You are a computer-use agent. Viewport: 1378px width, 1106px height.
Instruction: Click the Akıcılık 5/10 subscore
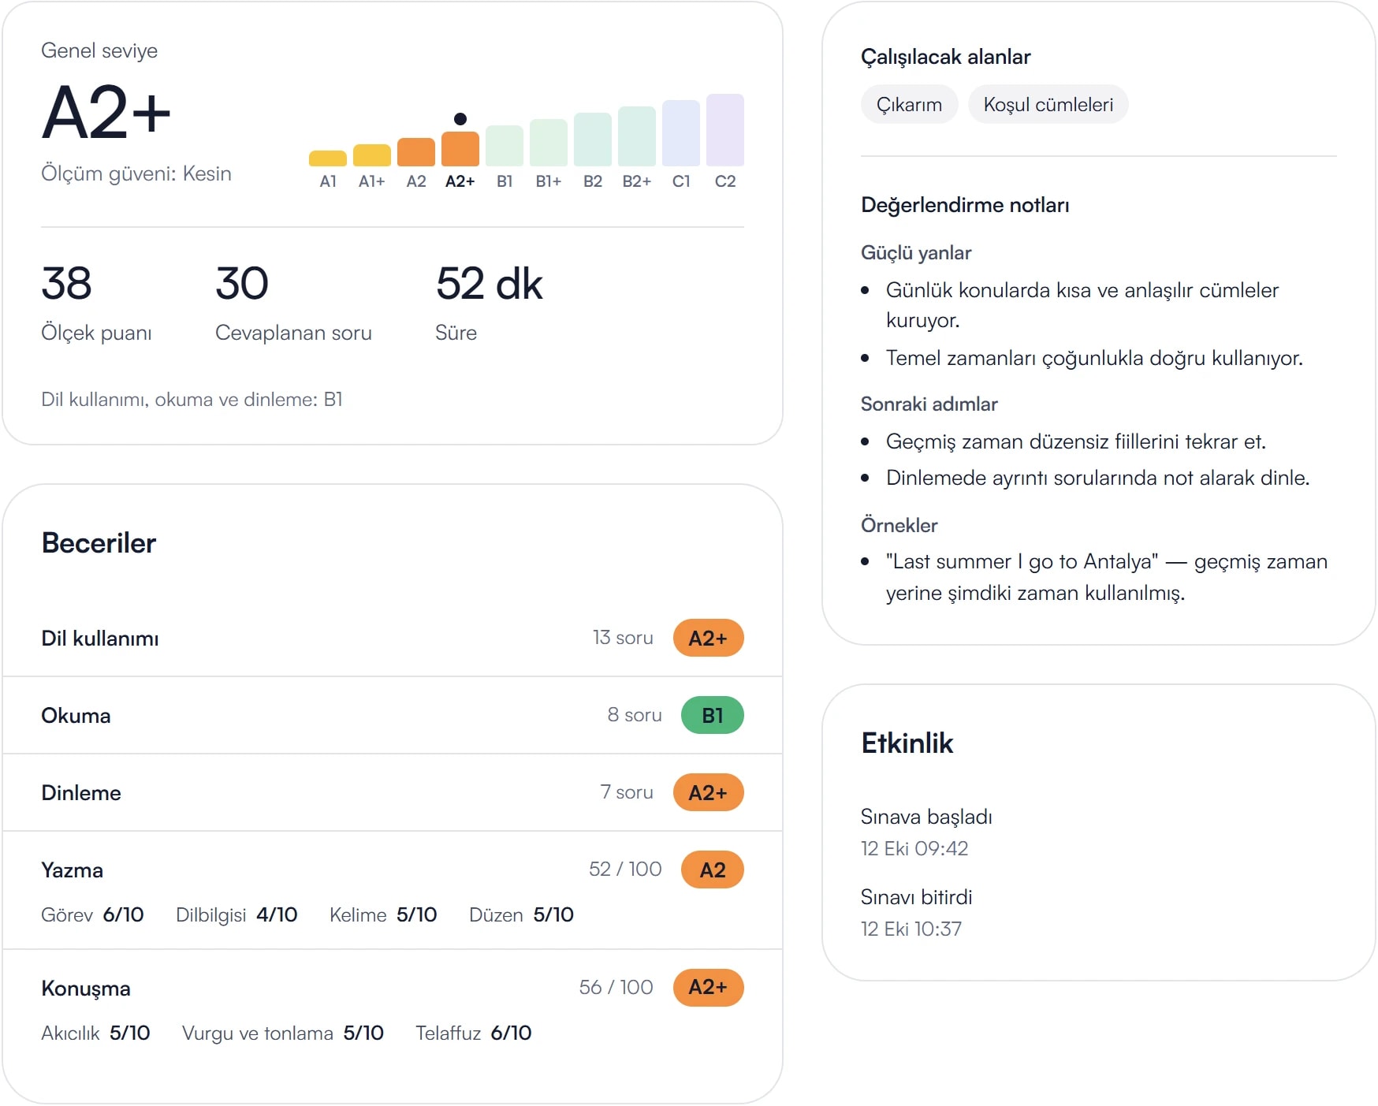(95, 1033)
